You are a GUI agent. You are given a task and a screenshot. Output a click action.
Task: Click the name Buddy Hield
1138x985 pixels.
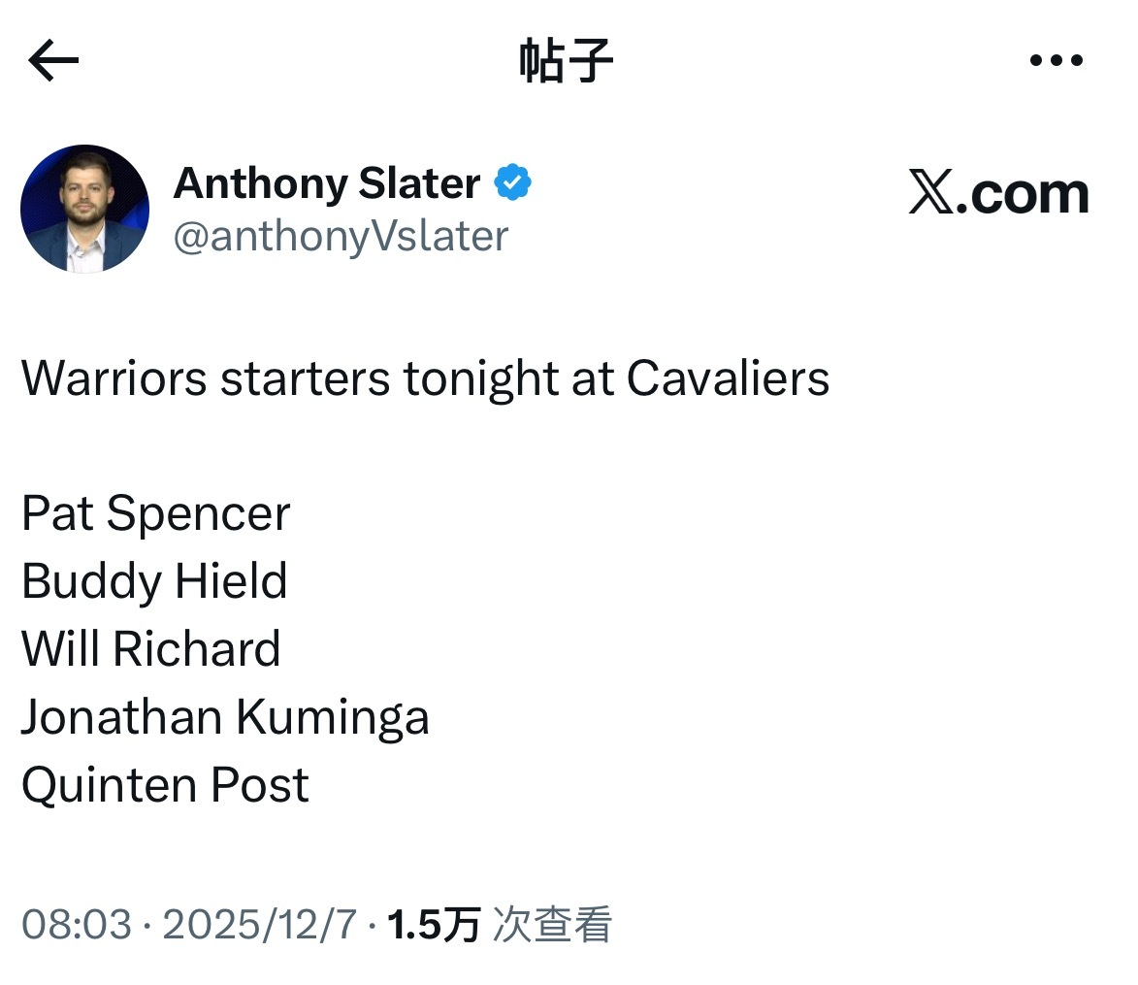tap(153, 581)
